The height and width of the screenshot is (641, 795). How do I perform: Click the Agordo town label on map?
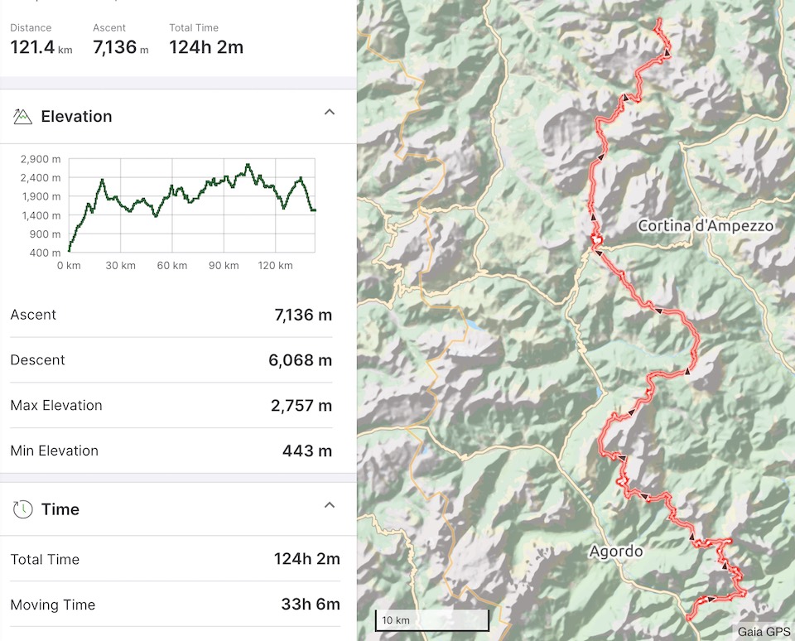[616, 552]
